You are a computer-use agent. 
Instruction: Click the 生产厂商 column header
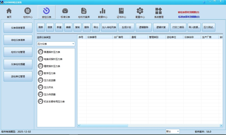pos(210,37)
